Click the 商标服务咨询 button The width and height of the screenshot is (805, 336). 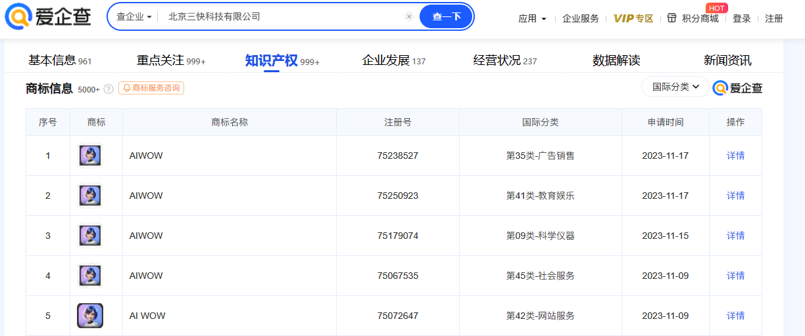click(x=151, y=88)
